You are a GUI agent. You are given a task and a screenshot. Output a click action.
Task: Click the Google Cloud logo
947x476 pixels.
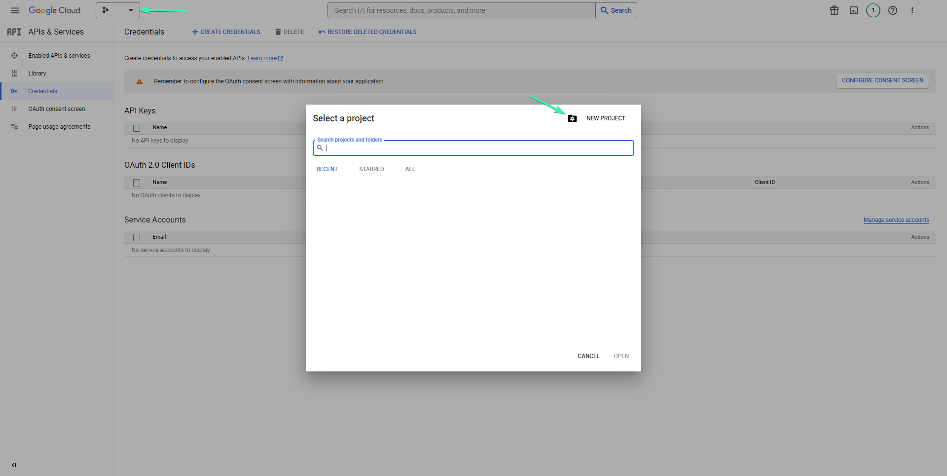54,10
